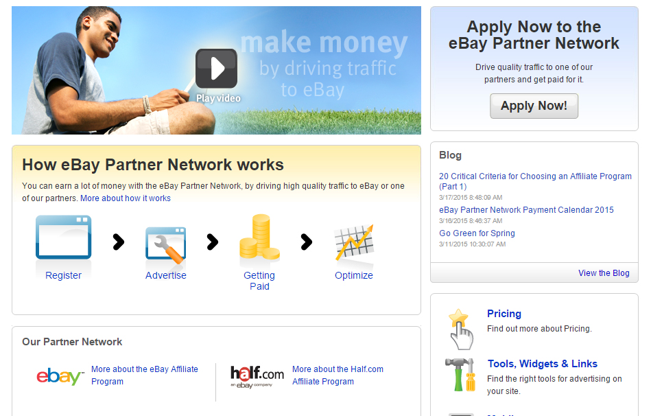Click the eBay logo
This screenshot has height=416, width=651.
pyautogui.click(x=60, y=376)
